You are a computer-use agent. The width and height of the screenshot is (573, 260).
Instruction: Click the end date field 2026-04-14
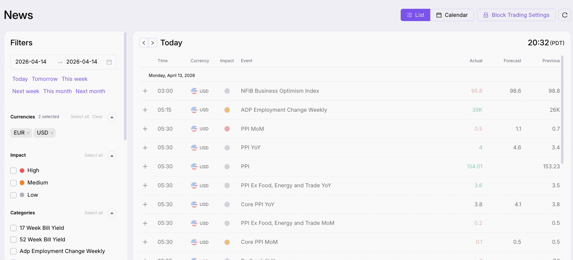click(82, 62)
